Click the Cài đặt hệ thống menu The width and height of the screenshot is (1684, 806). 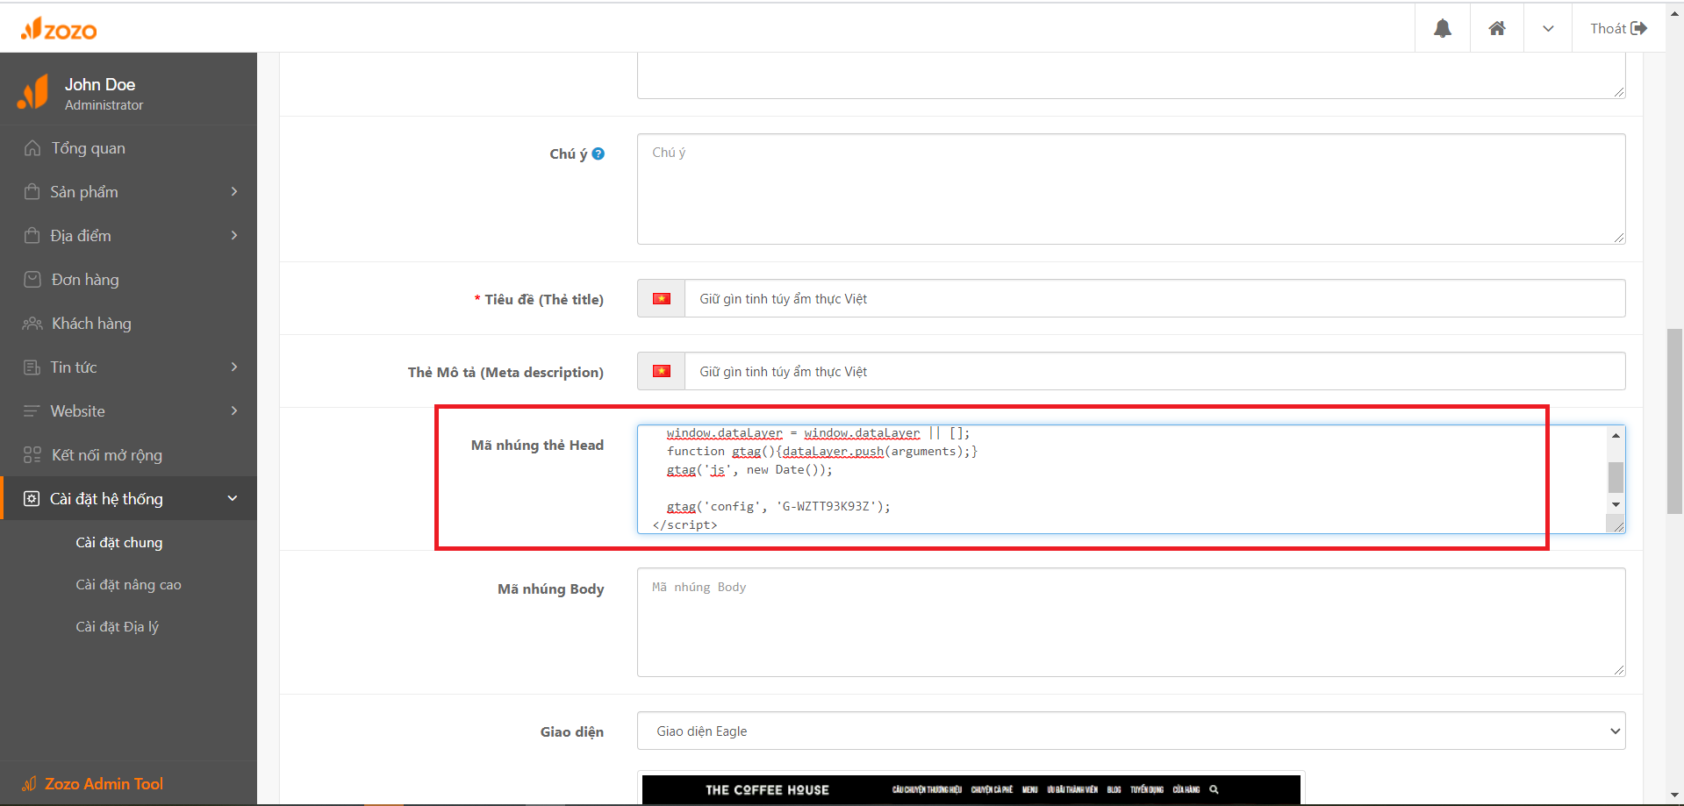click(128, 498)
